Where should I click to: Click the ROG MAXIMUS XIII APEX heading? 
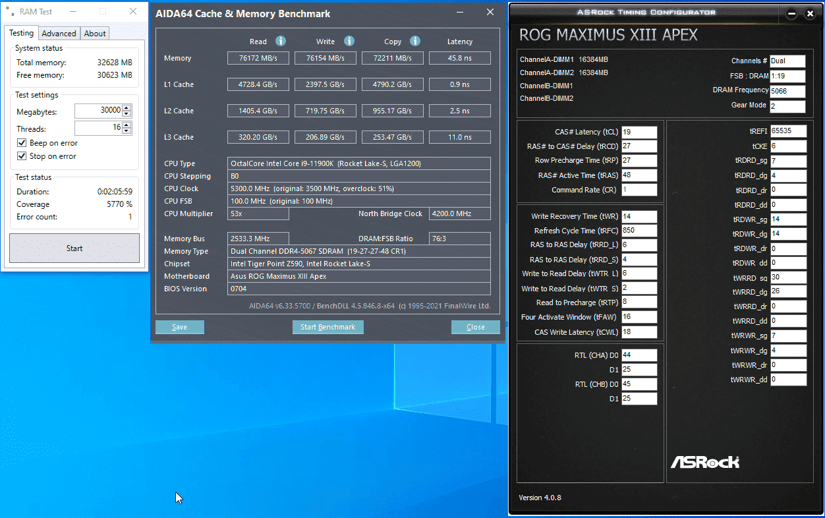pyautogui.click(x=608, y=35)
